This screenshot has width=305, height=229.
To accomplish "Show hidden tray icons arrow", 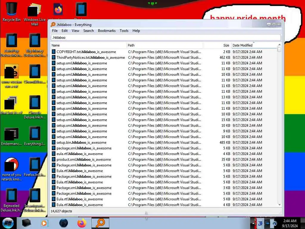I will [x=253, y=223].
